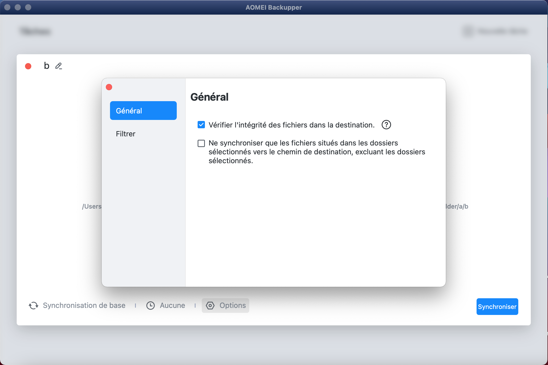The image size is (548, 365).
Task: Switch to the Filtrer tab
Action: pos(126,134)
